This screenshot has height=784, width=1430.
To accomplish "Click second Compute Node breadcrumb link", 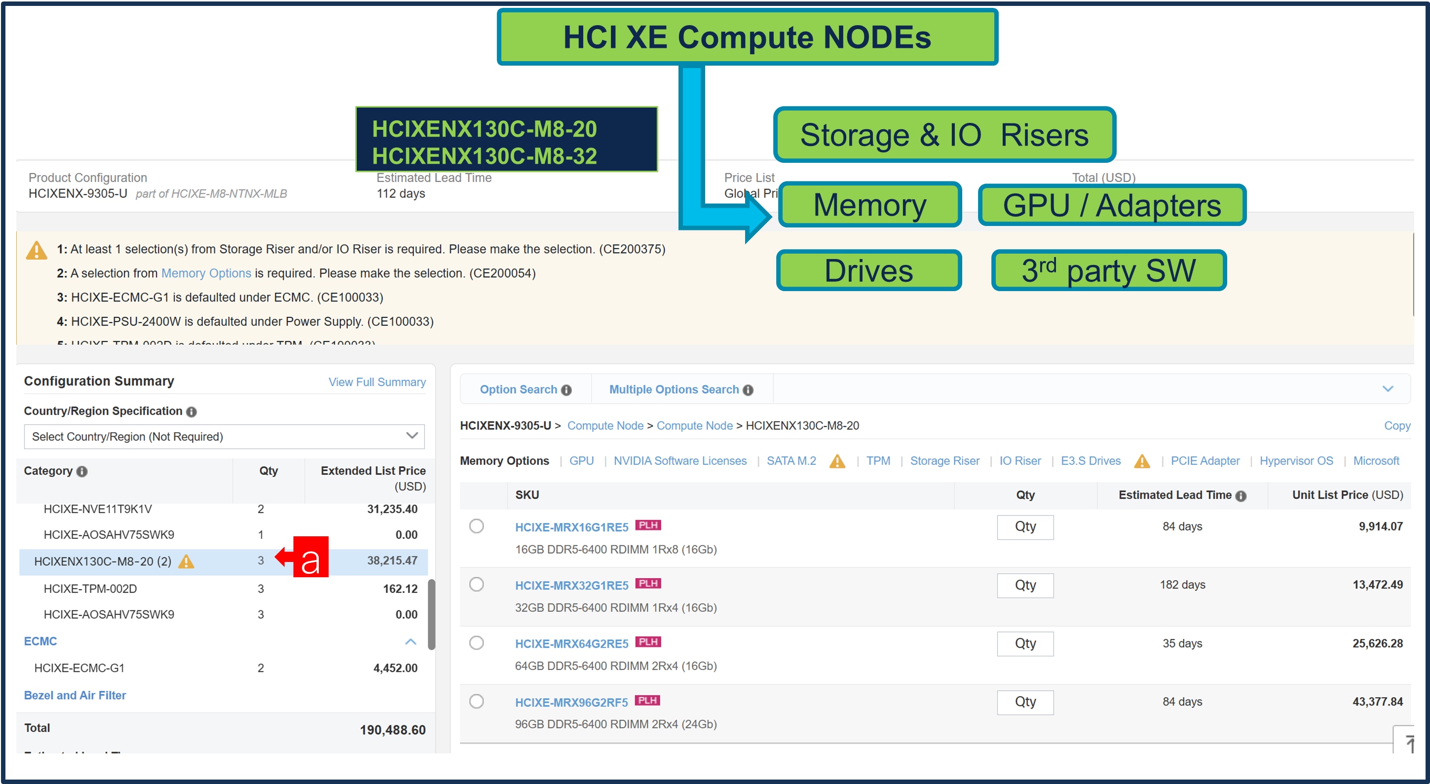I will pos(694,426).
